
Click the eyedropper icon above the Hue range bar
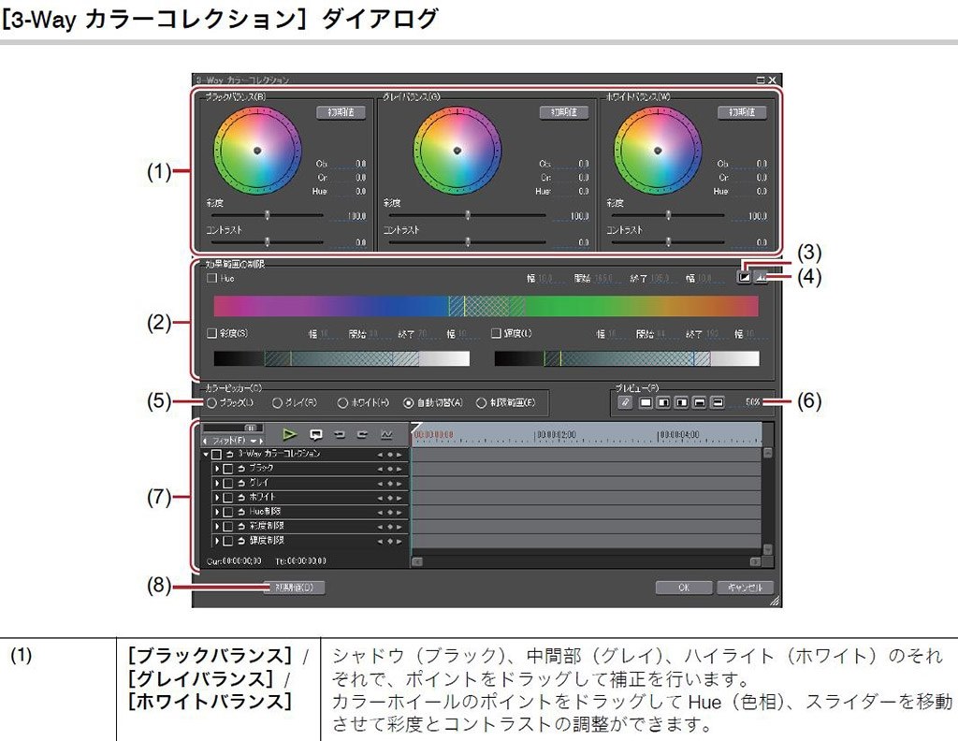coord(746,276)
